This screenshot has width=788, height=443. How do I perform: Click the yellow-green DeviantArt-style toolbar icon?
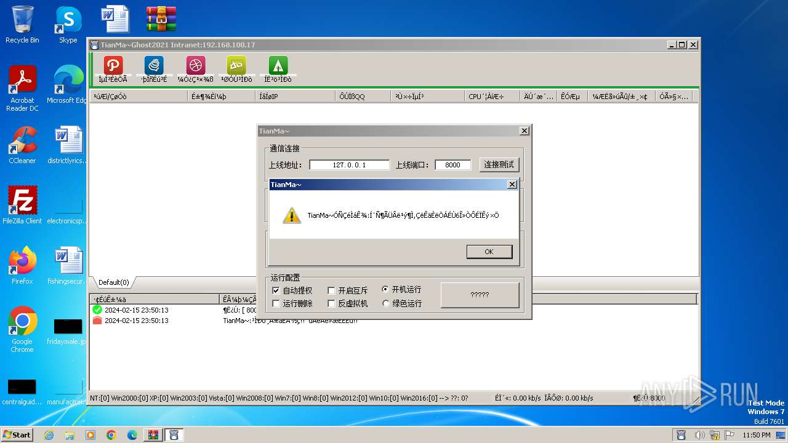tap(236, 65)
